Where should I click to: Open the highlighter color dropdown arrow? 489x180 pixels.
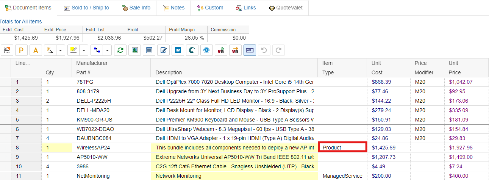[84, 50]
